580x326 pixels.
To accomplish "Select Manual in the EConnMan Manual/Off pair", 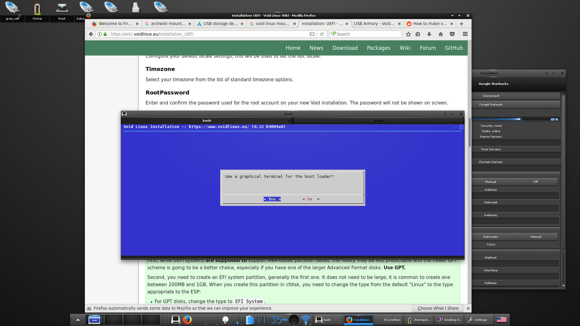I will (x=491, y=182).
